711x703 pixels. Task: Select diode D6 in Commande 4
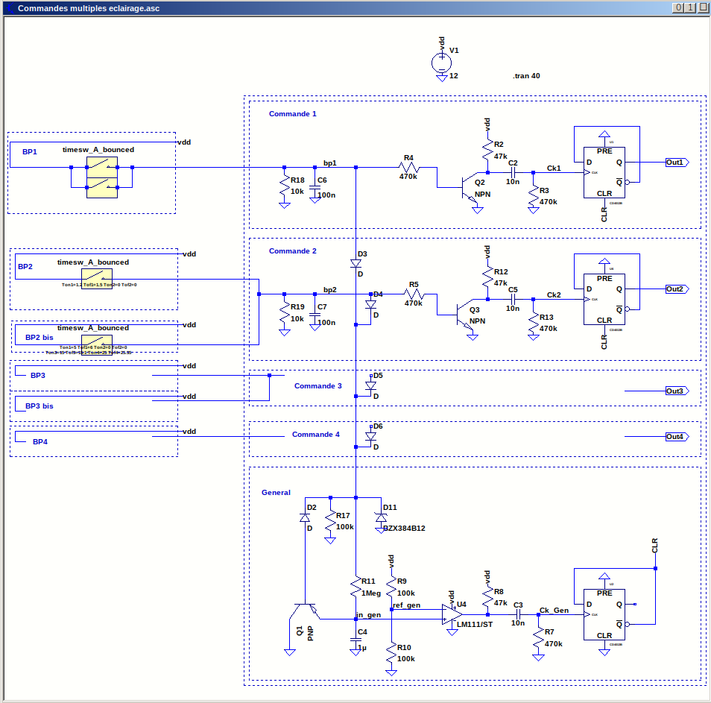point(371,436)
